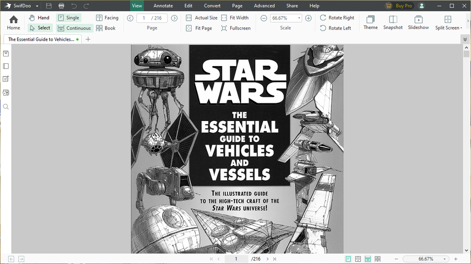This screenshot has height=264, width=471.
Task: Select the Hand tool
Action: click(39, 18)
